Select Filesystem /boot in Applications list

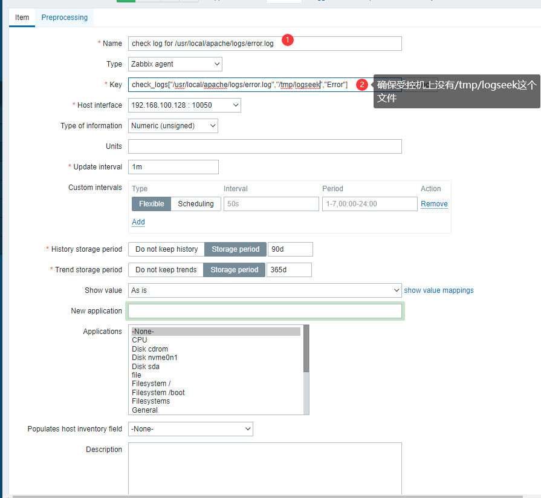pos(158,393)
